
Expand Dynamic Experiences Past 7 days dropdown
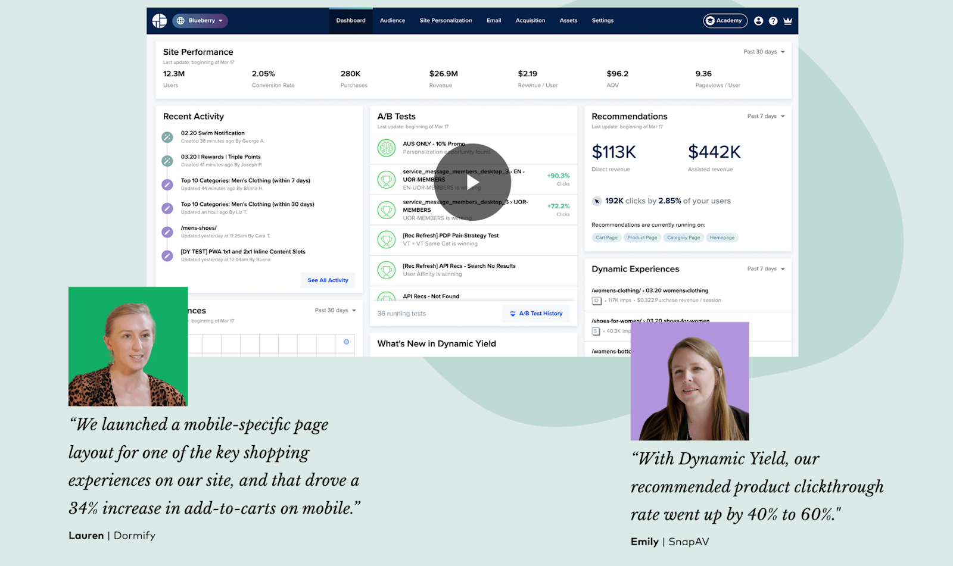(766, 269)
